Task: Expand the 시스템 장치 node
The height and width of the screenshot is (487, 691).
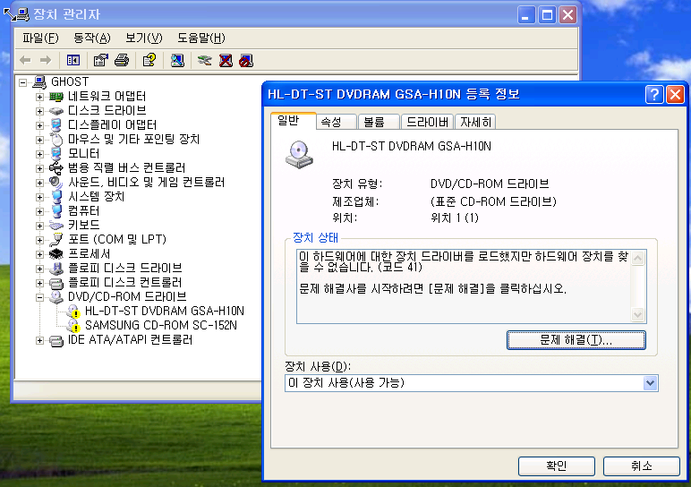Action: click(39, 197)
